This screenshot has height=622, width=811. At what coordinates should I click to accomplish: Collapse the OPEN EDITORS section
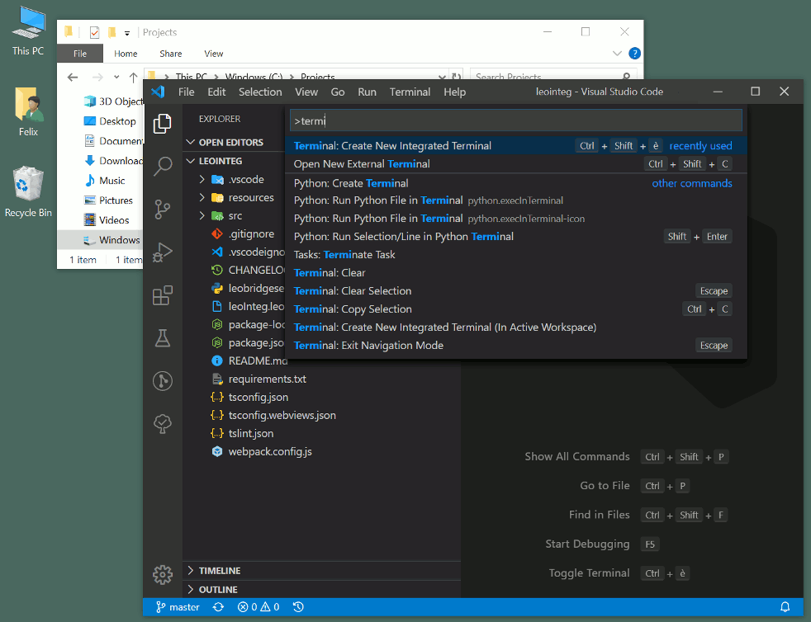190,142
